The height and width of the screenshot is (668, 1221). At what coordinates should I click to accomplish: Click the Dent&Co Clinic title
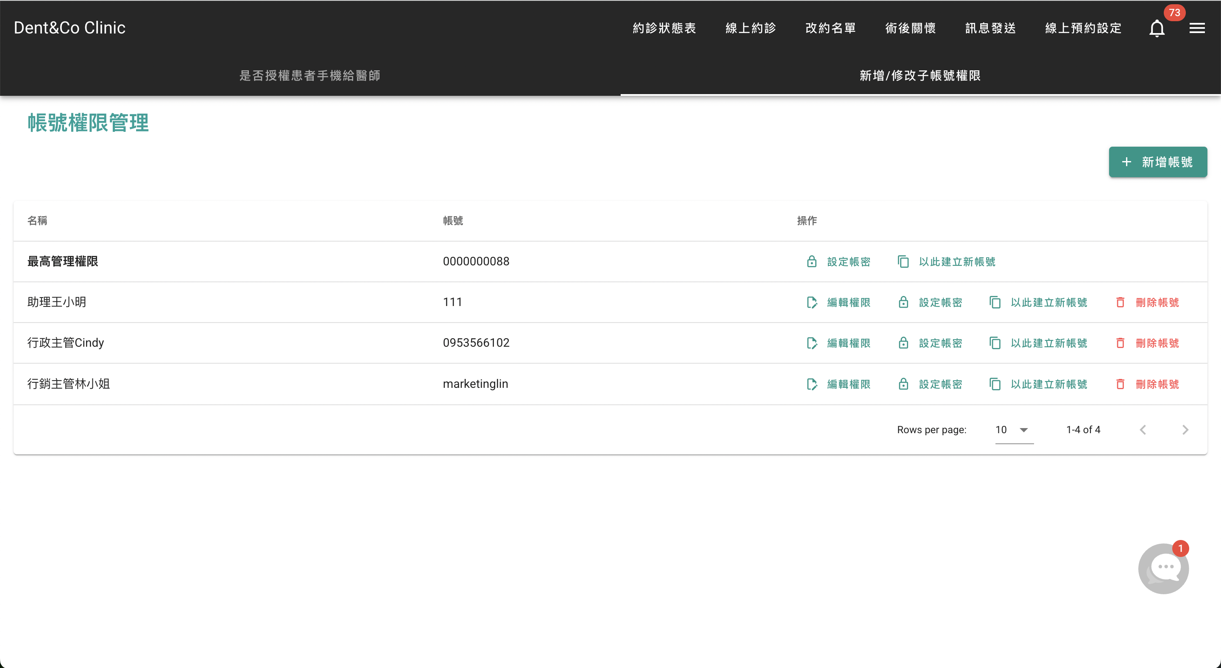click(70, 28)
